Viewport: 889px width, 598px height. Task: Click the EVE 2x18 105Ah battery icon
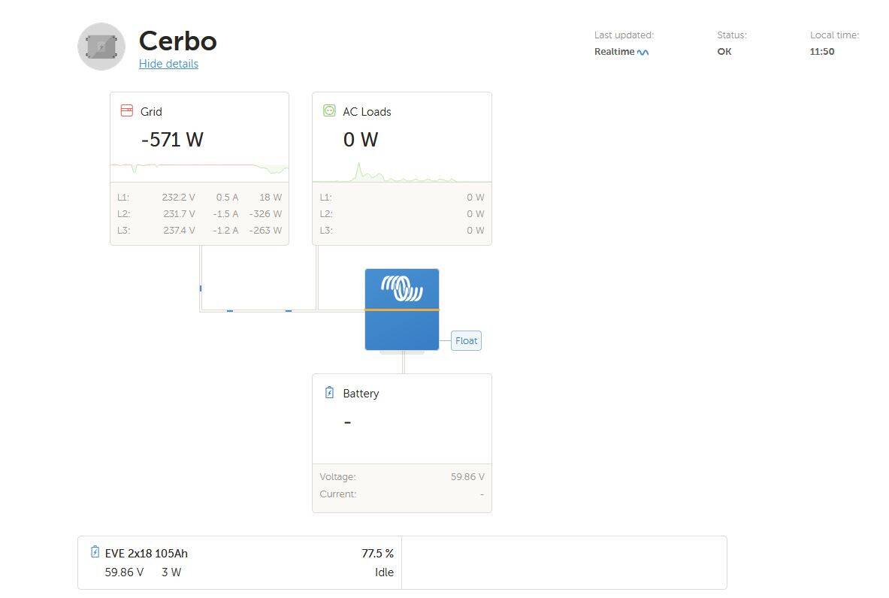point(95,552)
